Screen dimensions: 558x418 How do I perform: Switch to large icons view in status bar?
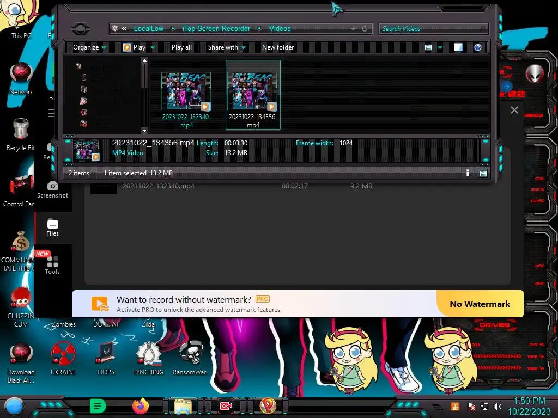click(483, 174)
